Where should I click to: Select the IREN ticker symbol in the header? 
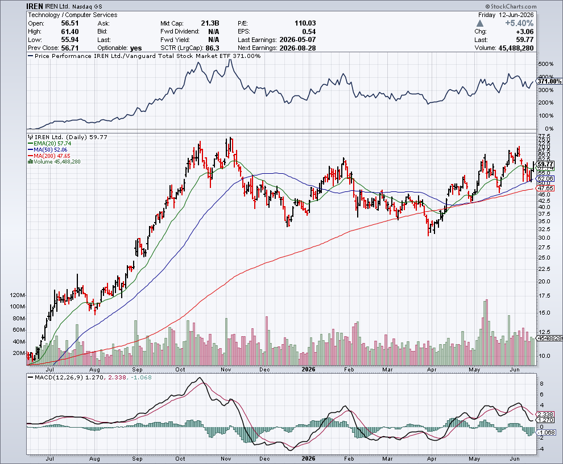pos(35,6)
